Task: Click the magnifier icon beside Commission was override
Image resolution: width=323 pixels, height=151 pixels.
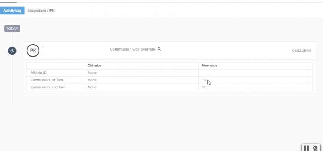Action: click(x=159, y=49)
